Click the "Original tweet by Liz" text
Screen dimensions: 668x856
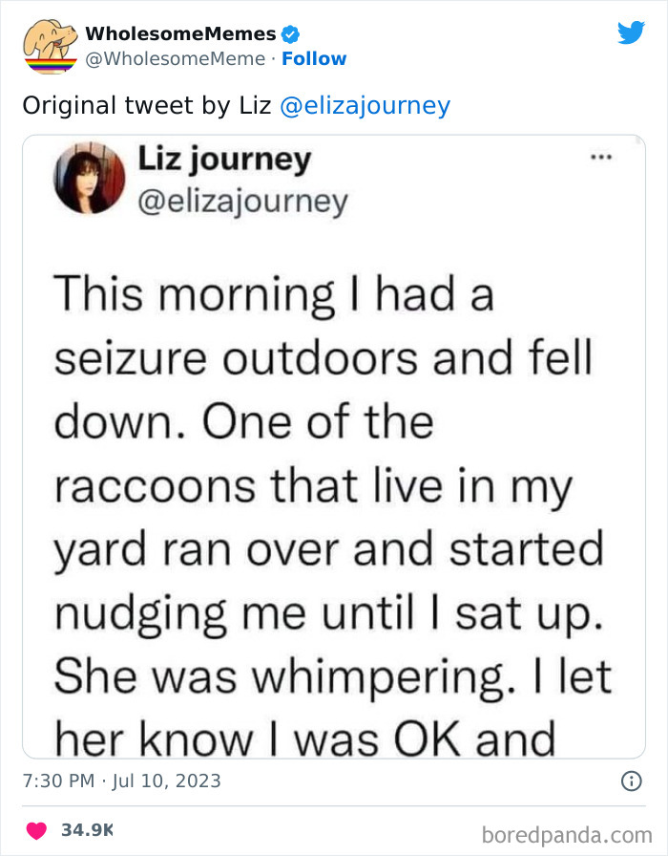point(148,106)
